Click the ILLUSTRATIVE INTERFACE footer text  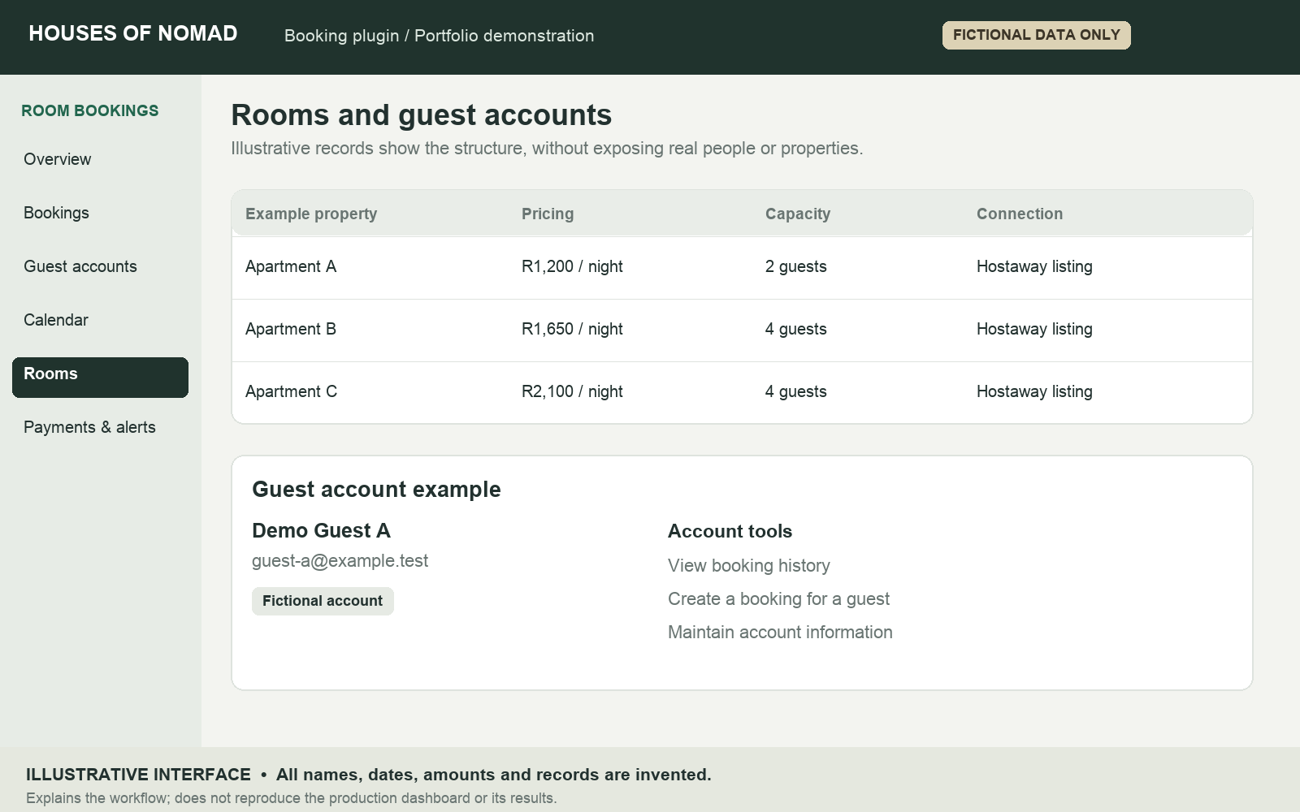point(138,775)
